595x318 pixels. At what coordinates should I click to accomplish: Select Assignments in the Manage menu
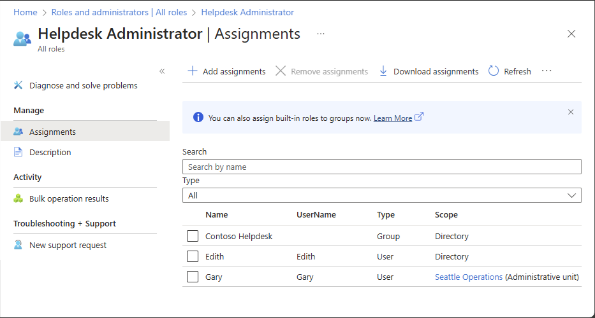pyautogui.click(x=52, y=132)
